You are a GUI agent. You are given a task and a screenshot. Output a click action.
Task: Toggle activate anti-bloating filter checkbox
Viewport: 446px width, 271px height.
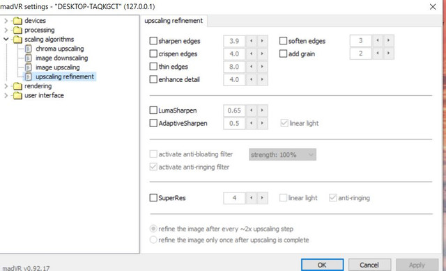click(153, 154)
